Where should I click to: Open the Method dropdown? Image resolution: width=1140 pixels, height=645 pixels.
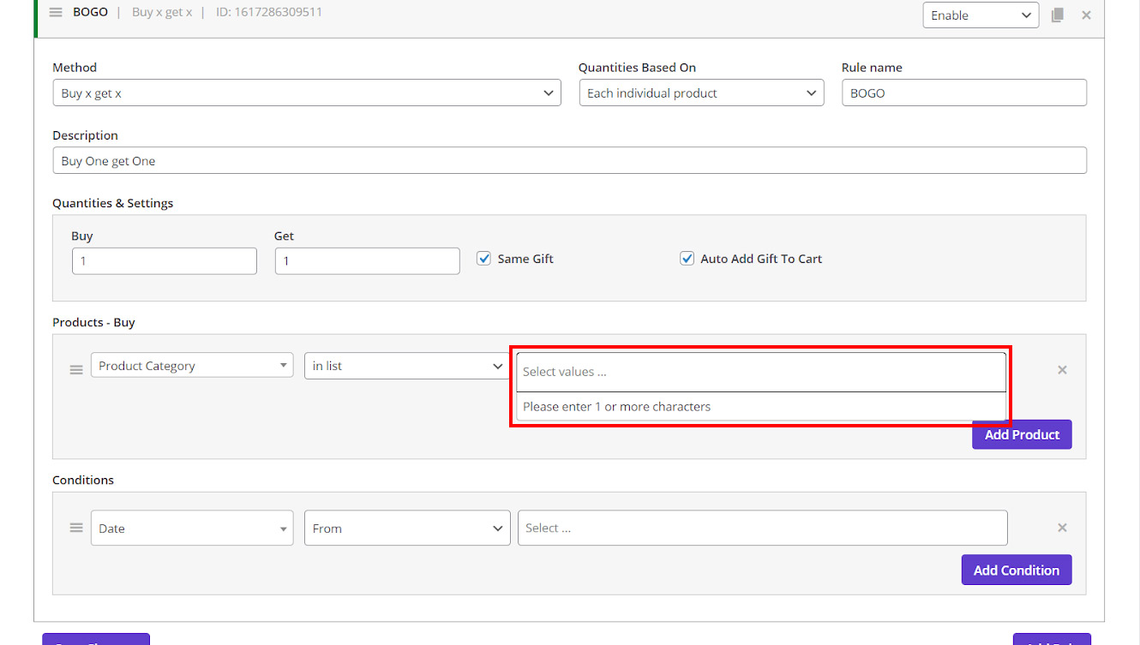(x=306, y=93)
